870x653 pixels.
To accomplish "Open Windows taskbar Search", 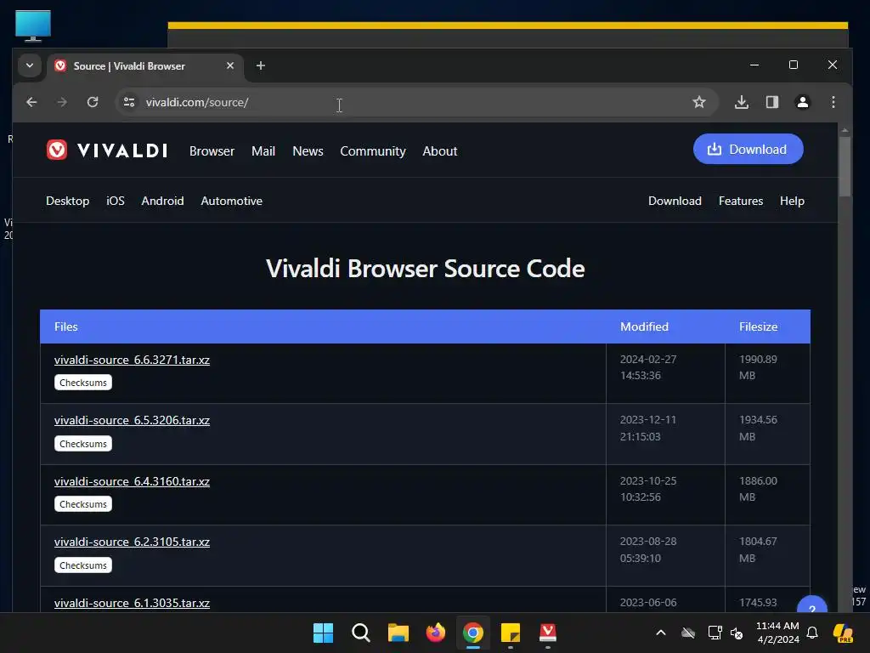I will click(360, 633).
